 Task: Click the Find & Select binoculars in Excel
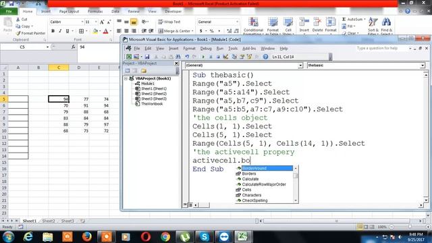(x=386, y=26)
